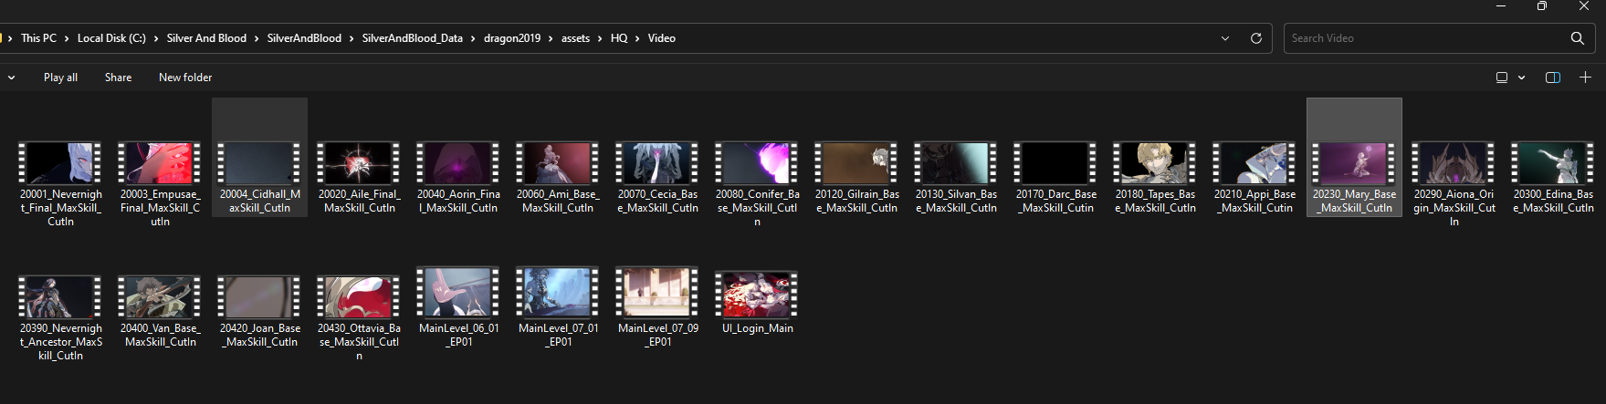Screen dimensions: 1606x404
Task: Go to SilverAndBlood_Data breadcrumb
Action: click(x=412, y=38)
